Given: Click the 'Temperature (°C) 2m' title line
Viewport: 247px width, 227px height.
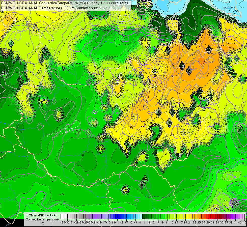Looking at the screenshot, I should coord(59,8).
